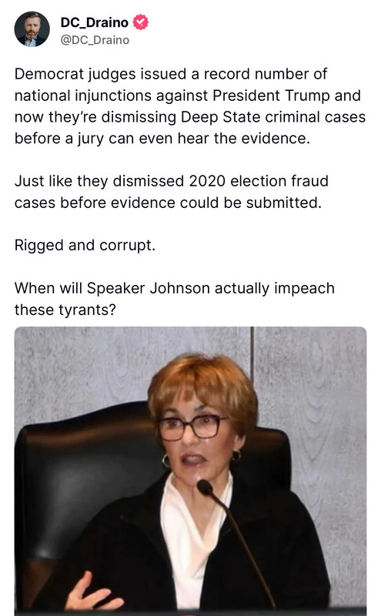Click the line starting "Democrat judges issued"
The image size is (378, 616).
(x=171, y=74)
